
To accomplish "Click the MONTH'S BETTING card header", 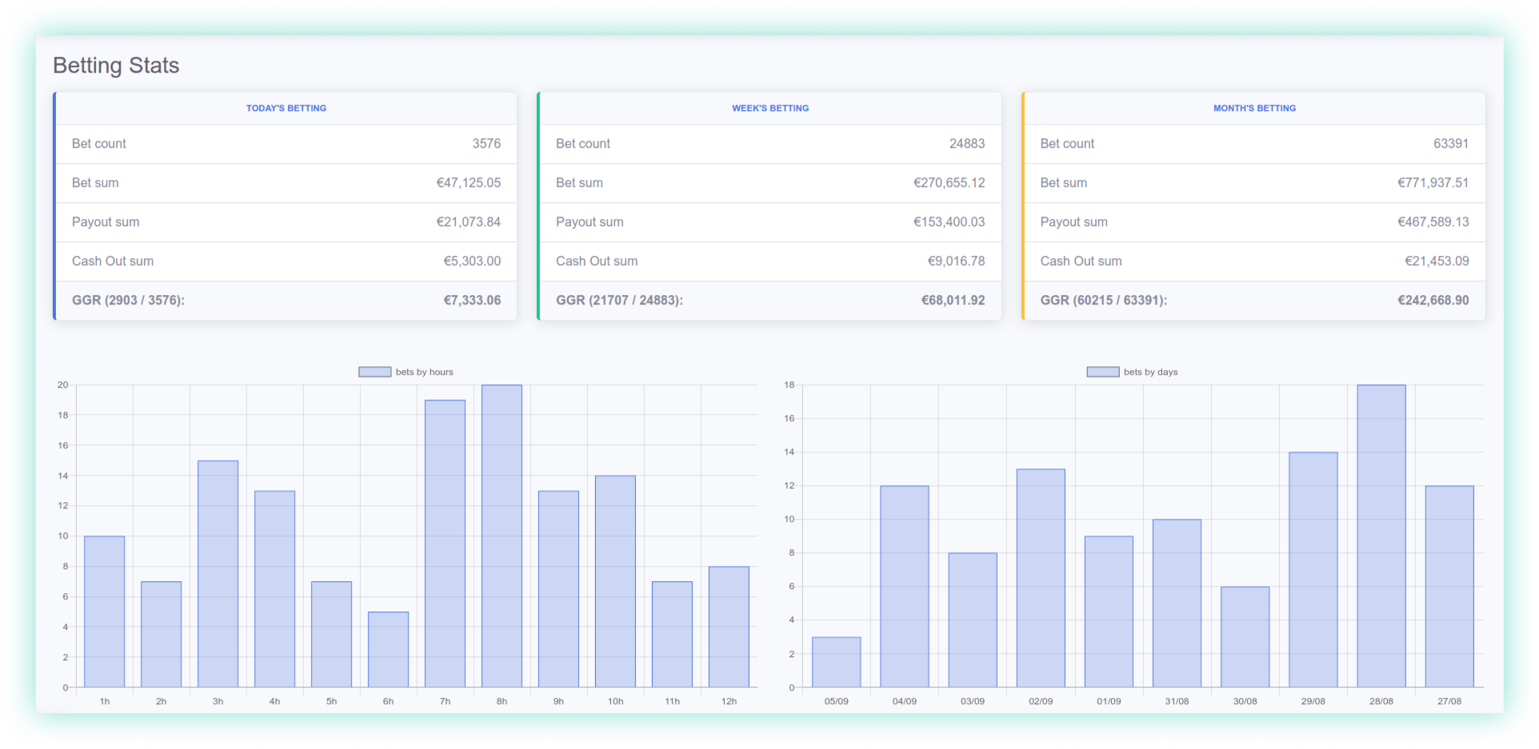I will click(1253, 107).
